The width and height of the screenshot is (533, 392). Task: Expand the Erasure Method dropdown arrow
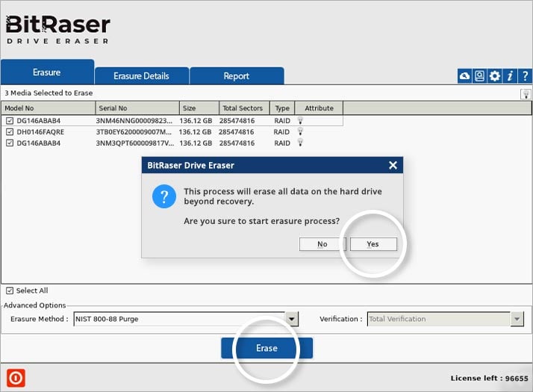tap(291, 319)
